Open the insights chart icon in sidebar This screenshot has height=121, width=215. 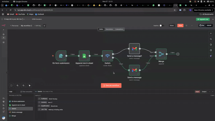[x=3, y=105]
